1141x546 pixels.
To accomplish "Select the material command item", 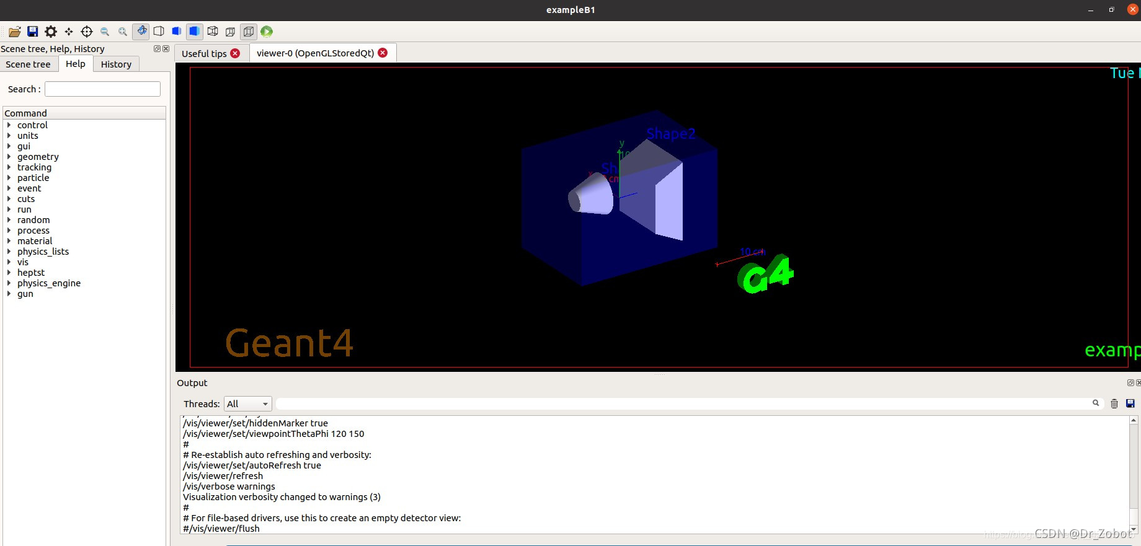I will [35, 241].
